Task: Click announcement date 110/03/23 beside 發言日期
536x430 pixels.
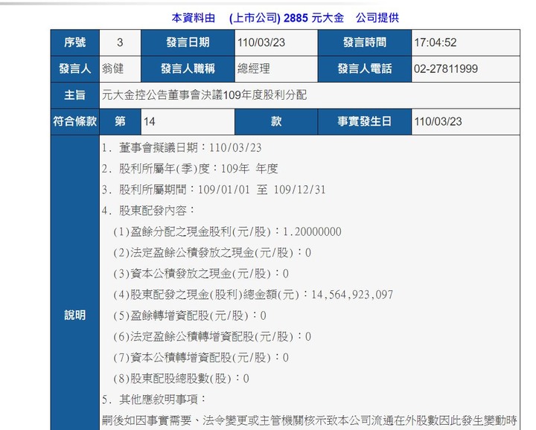Action: click(261, 42)
